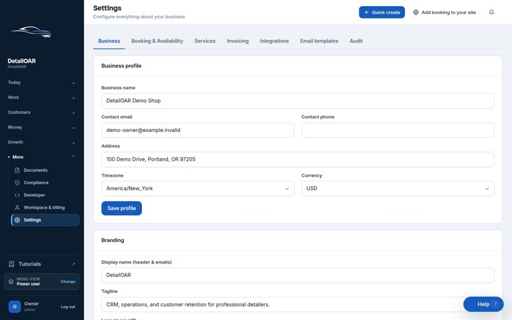
Task: Click the Owner avatar badge
Action: point(15,307)
